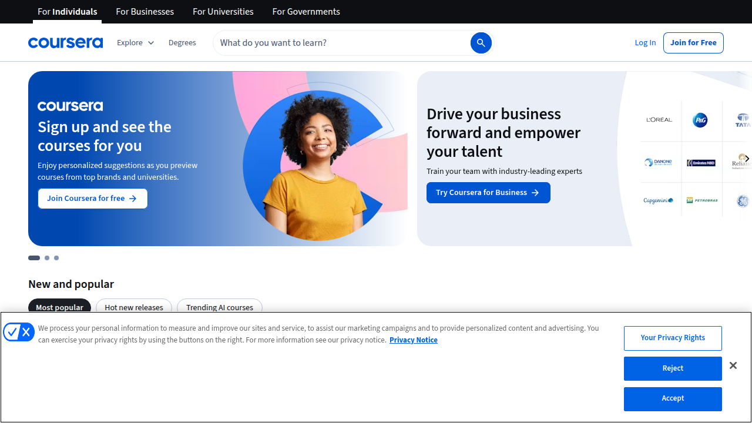This screenshot has height=423, width=752.
Task: Click the P&G company logo
Action: coord(700,120)
